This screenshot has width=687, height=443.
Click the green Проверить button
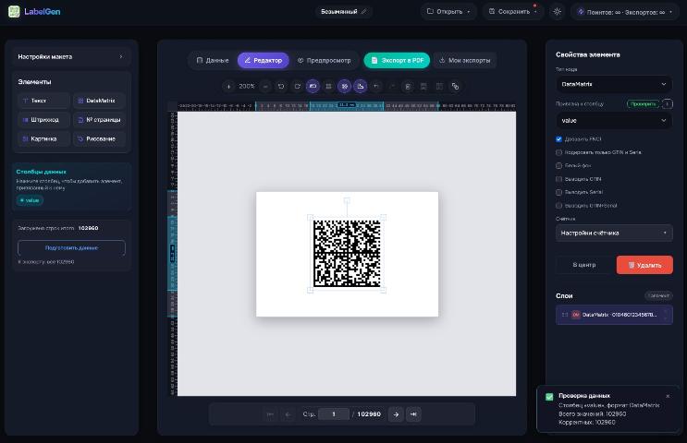(x=643, y=103)
